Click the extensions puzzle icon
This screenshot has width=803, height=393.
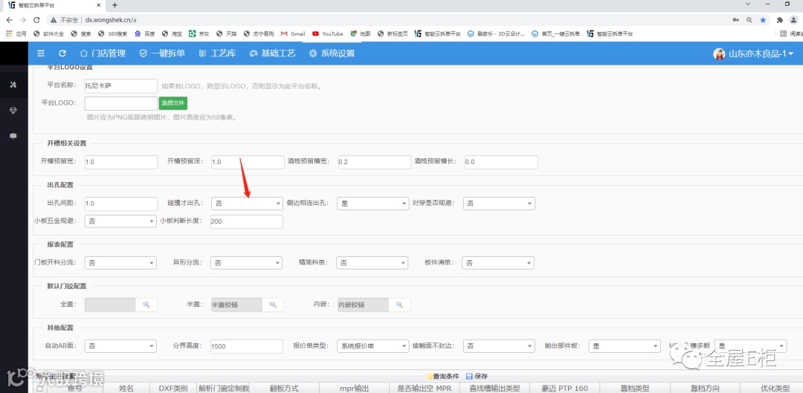pos(780,20)
